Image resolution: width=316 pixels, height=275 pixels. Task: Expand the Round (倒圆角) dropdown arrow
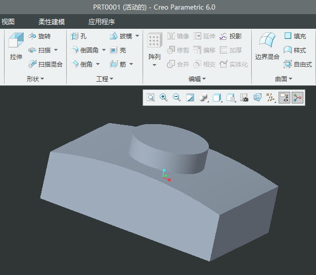click(x=104, y=50)
